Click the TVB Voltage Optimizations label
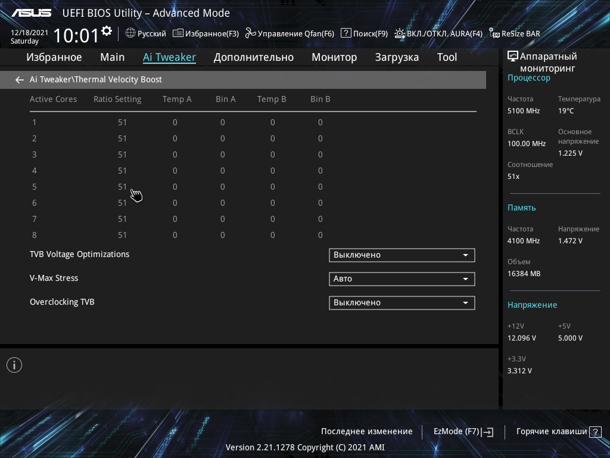 pos(79,254)
